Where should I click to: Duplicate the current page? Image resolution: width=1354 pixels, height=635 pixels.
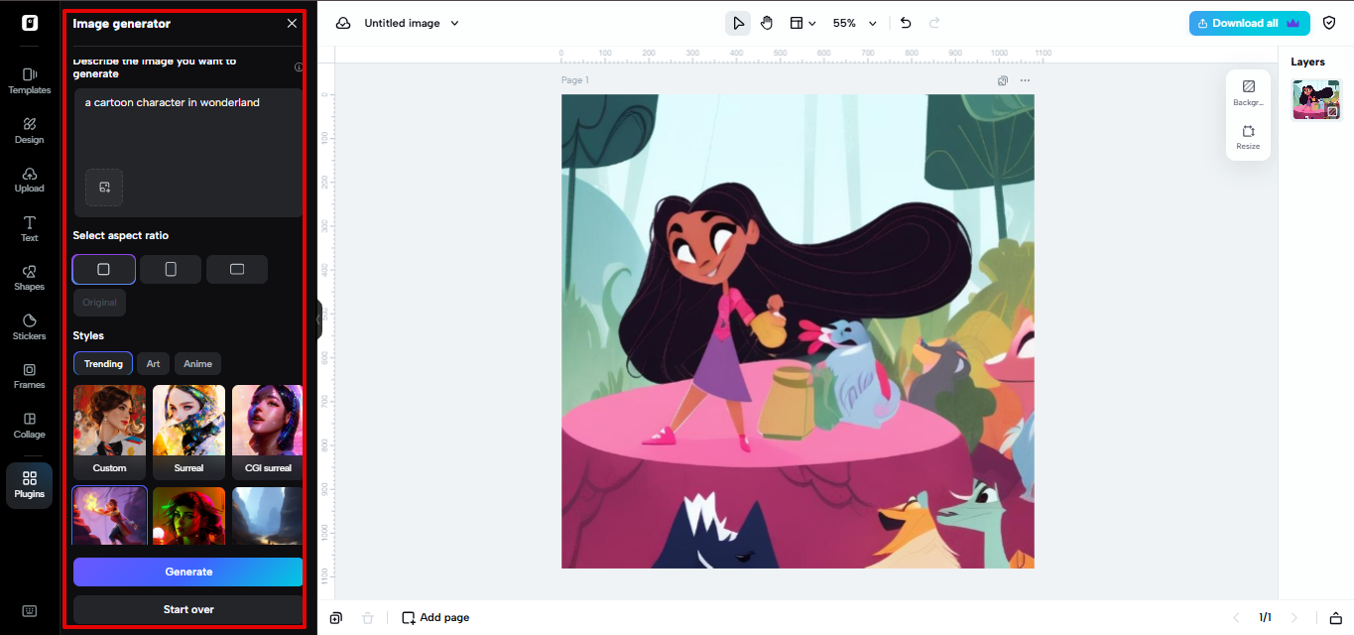point(336,616)
